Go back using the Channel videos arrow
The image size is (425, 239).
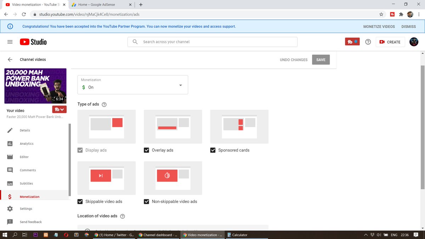[x=10, y=59]
